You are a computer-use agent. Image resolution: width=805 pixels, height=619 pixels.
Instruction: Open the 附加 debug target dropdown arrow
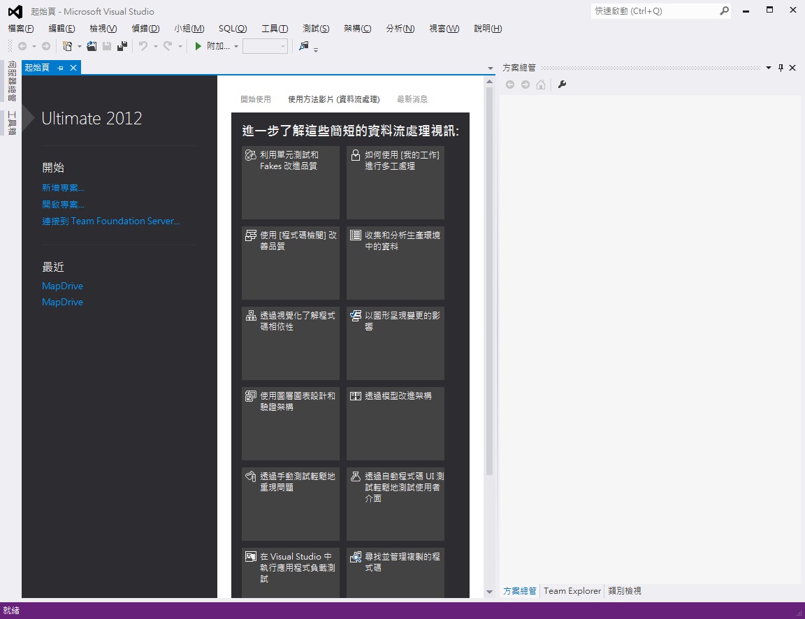coord(236,47)
